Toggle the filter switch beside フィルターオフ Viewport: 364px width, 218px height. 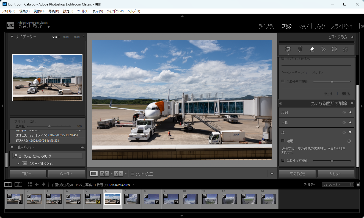pyautogui.click(x=358, y=185)
